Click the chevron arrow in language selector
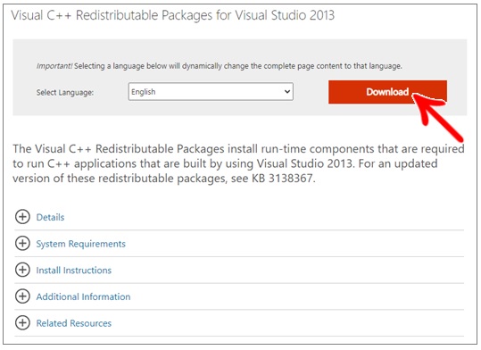Image resolution: width=481 pixels, height=350 pixels. pos(287,91)
